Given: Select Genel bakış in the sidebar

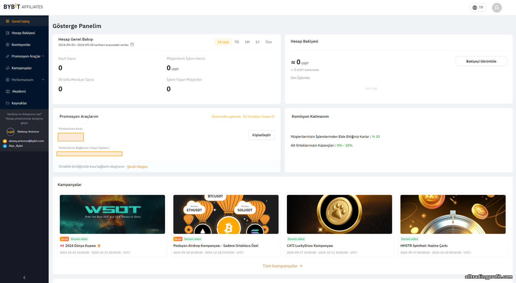Looking at the screenshot, I should point(24,21).
